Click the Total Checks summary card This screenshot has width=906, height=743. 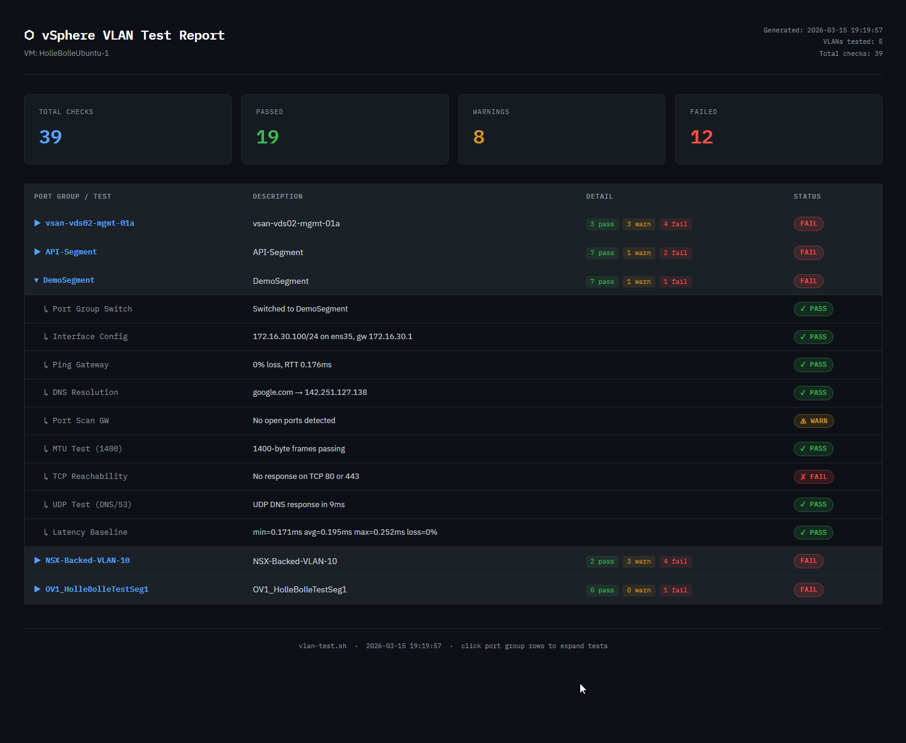pyautogui.click(x=127, y=129)
